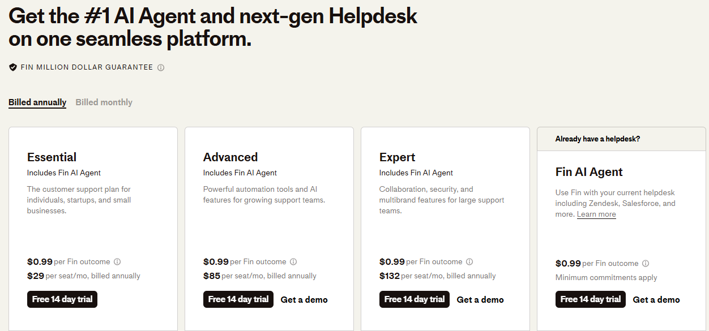The height and width of the screenshot is (331, 709).
Task: Click the shield checkmark icon before the guarantee text
Action: coord(12,67)
